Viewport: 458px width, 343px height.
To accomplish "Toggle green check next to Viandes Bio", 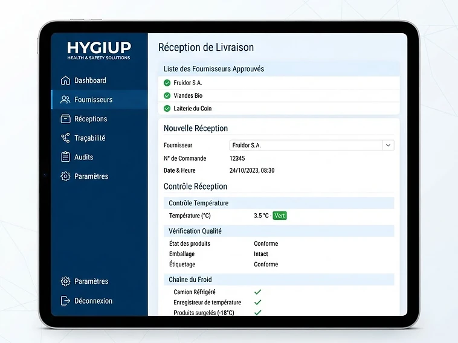I will tap(167, 95).
